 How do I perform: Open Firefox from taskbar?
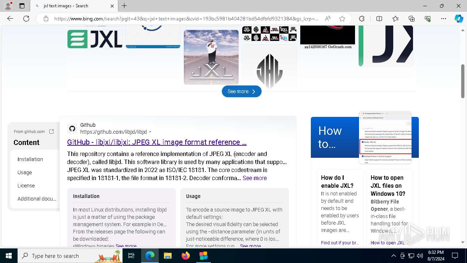tap(185, 256)
